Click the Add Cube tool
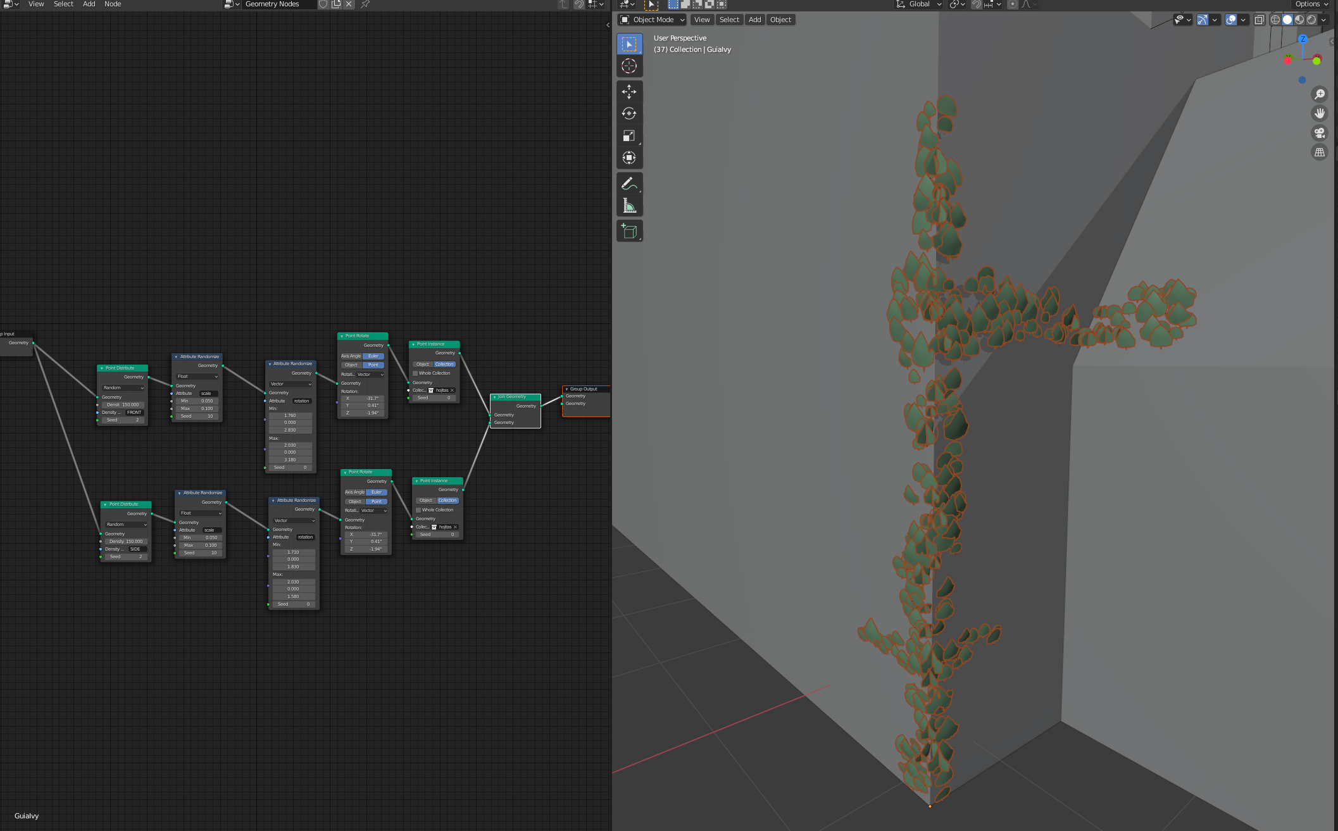 pos(628,231)
